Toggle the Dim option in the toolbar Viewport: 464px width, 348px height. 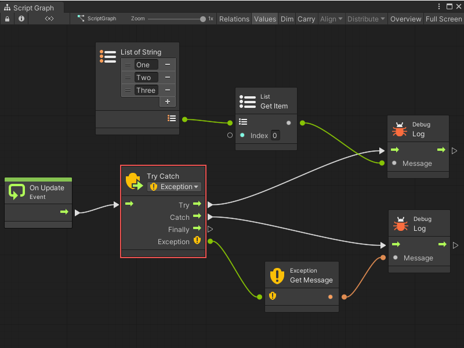[x=287, y=19]
